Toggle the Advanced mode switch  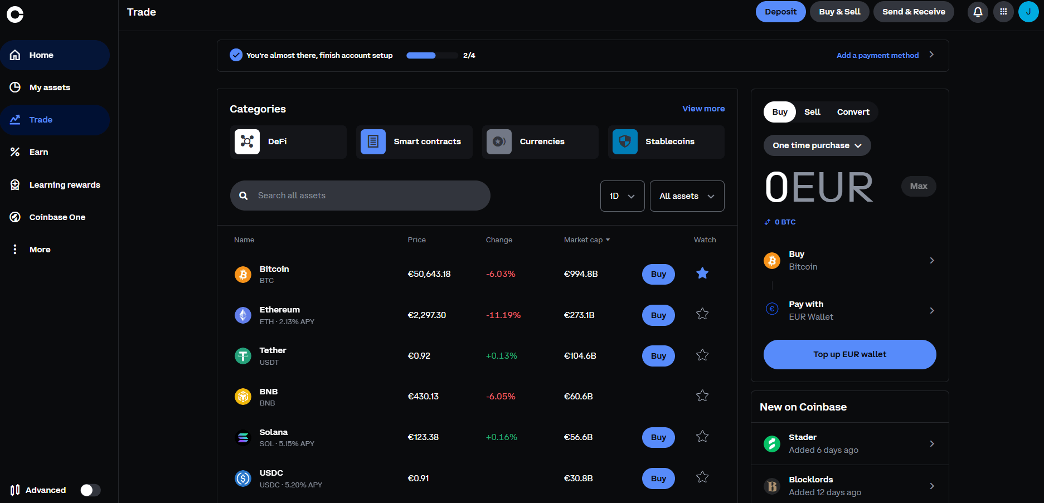pyautogui.click(x=90, y=490)
